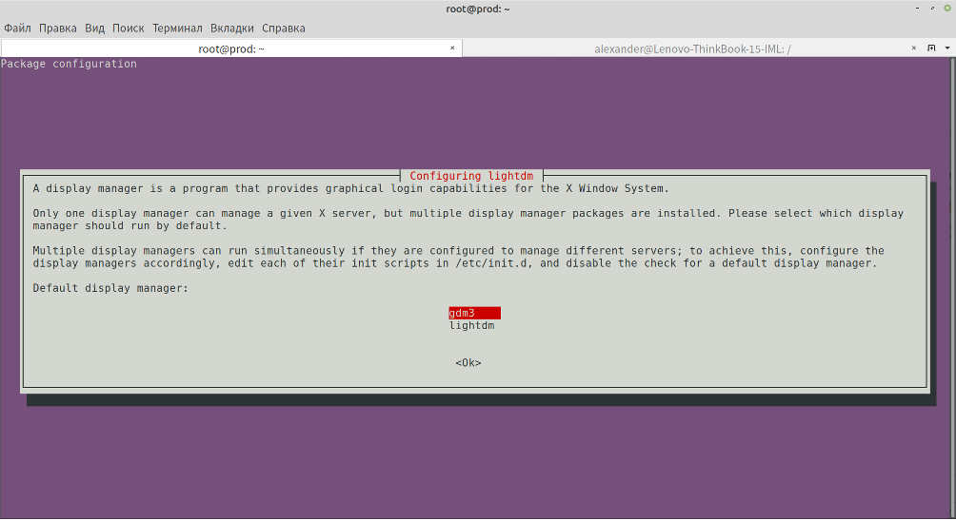
Task: Click the 'Configuring lightdm' dialog title
Action: point(471,176)
